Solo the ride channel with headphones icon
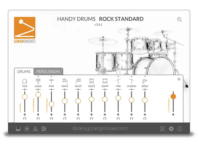The height and width of the screenshot is (149, 198). click(x=118, y=118)
